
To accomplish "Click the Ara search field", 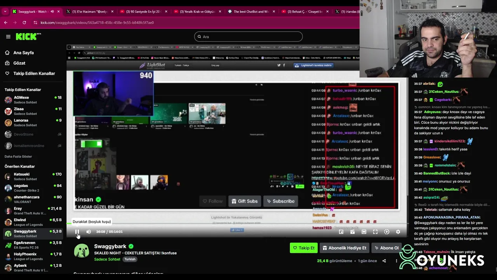I will [248, 37].
